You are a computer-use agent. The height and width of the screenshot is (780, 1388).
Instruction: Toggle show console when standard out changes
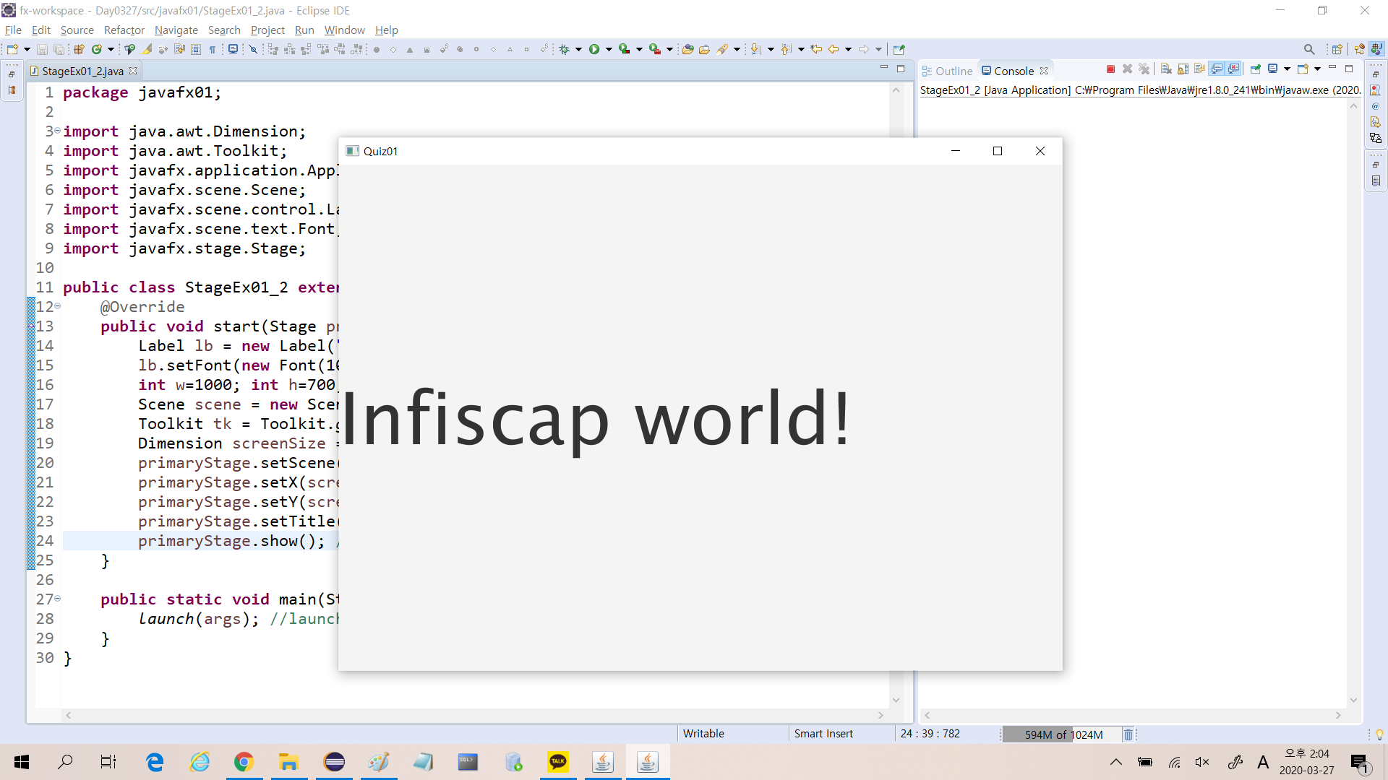[1217, 69]
